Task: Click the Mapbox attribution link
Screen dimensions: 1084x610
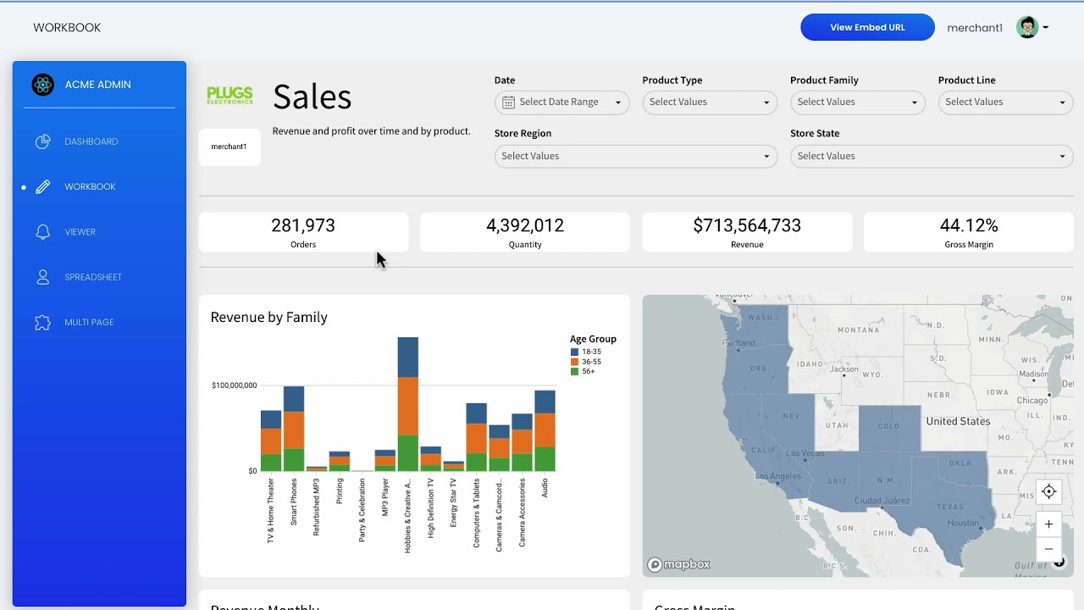Action: pos(679,564)
